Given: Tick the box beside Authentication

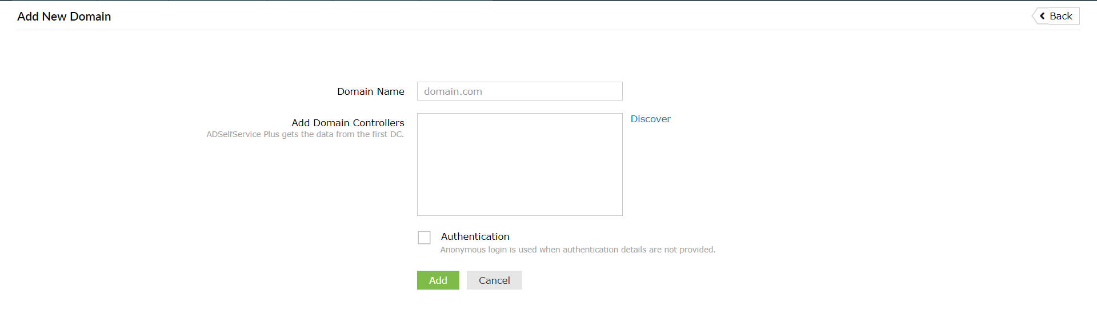Looking at the screenshot, I should [x=424, y=238].
